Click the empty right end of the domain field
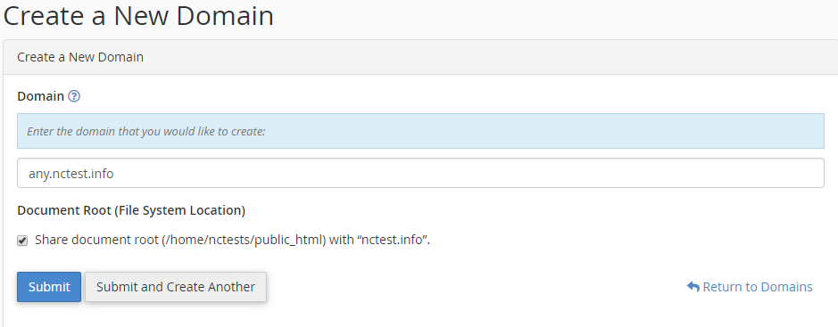Screen dimensions: 838x327 (x=748, y=173)
